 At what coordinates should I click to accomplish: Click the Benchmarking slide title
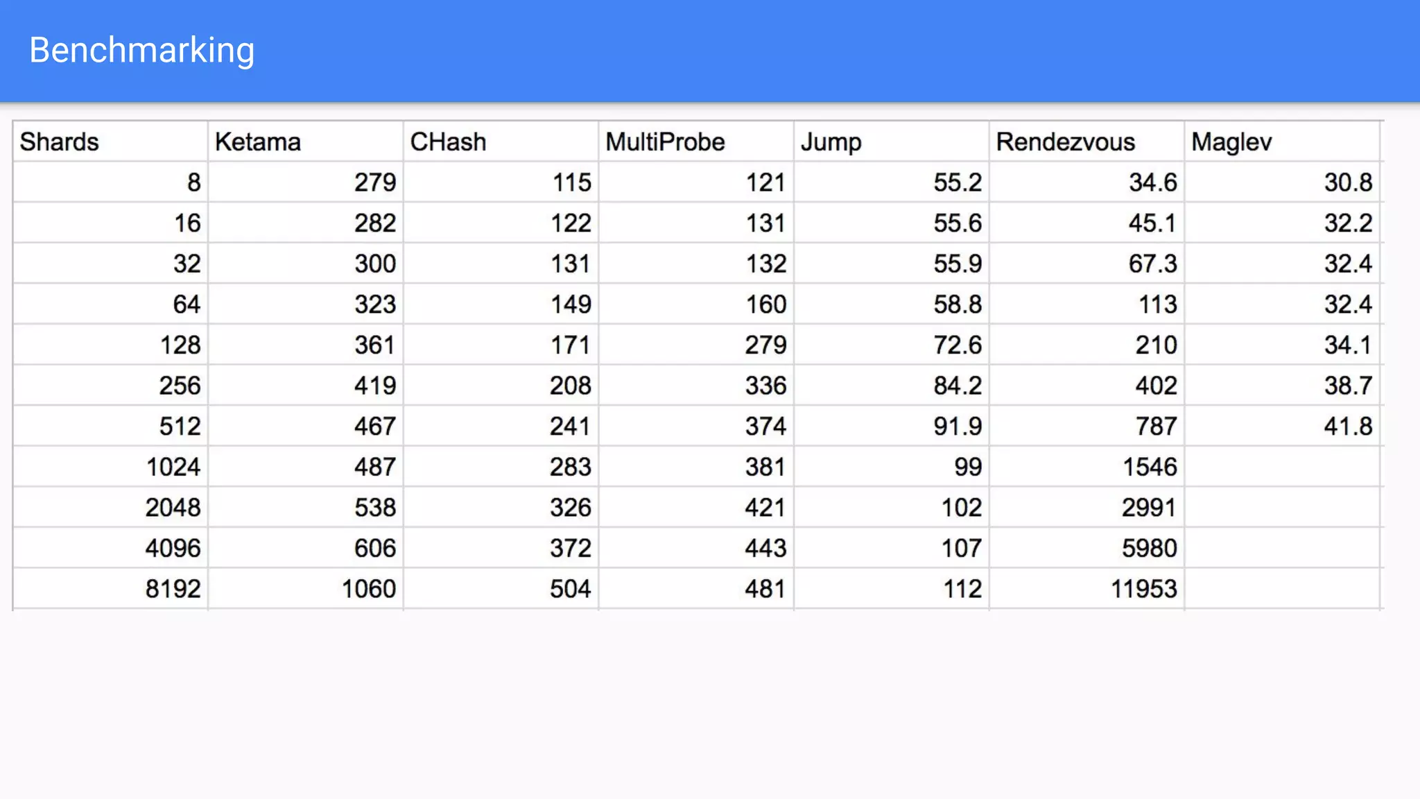(142, 51)
